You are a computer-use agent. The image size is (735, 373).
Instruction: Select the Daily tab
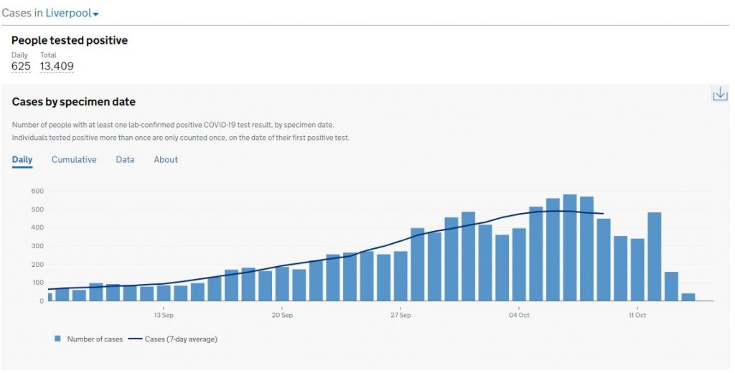click(x=22, y=159)
